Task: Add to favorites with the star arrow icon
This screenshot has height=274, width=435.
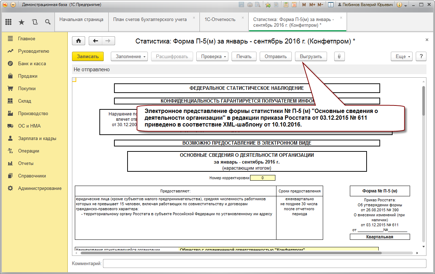Action: [268, 5]
